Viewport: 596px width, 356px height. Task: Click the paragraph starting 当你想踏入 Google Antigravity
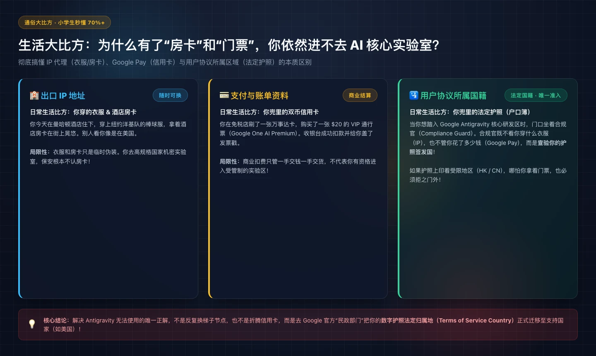488,138
